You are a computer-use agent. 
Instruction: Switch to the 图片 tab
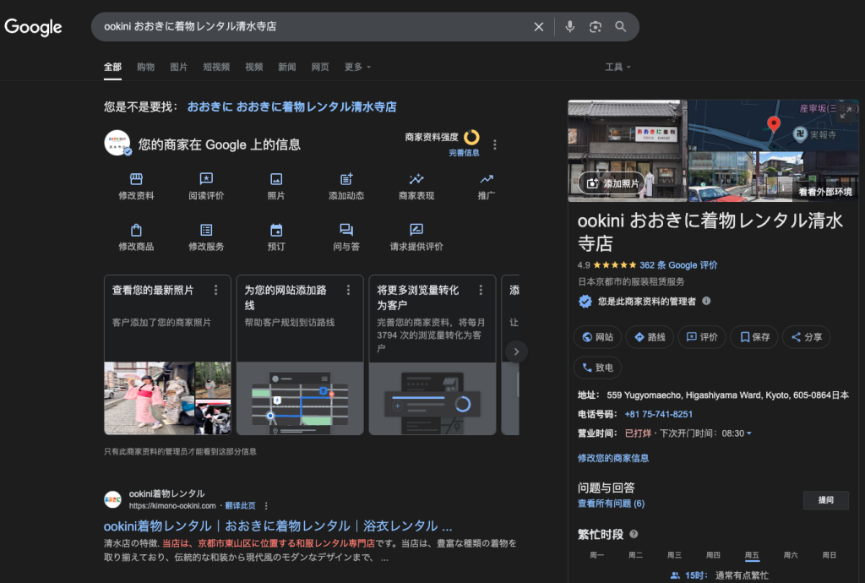(x=179, y=67)
